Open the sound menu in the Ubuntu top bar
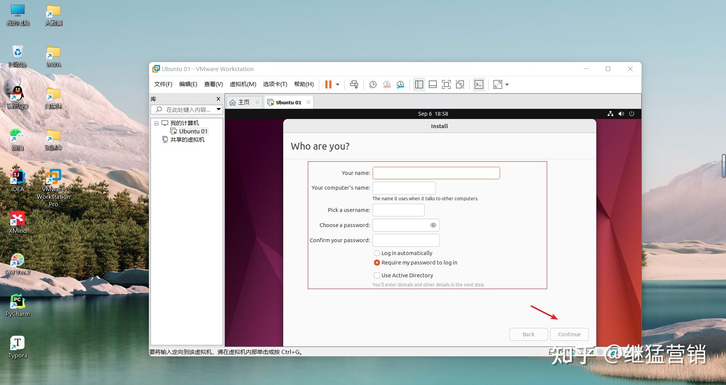Image resolution: width=726 pixels, height=385 pixels. [x=621, y=113]
